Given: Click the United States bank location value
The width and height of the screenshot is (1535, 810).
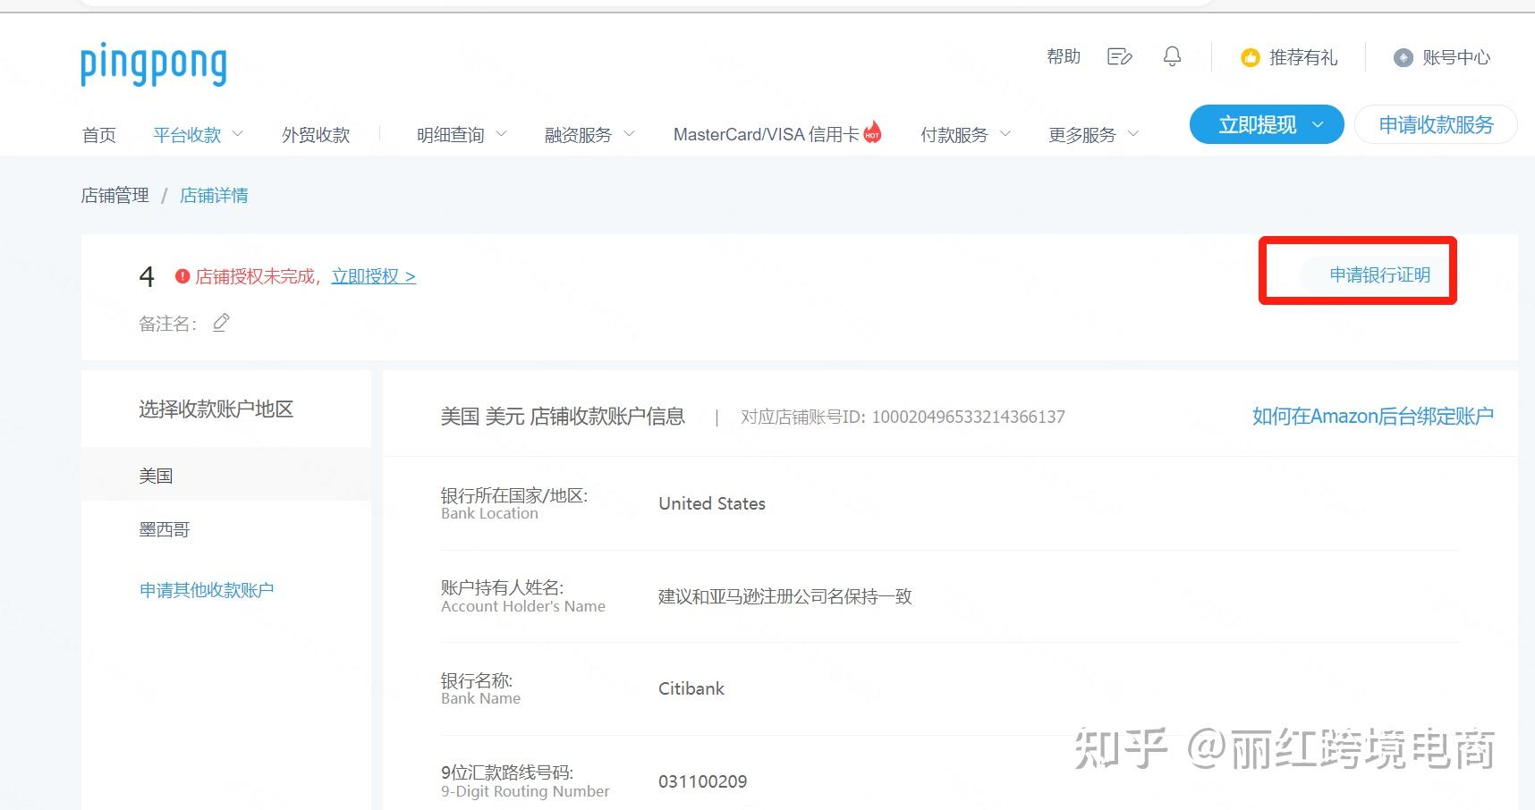Looking at the screenshot, I should (x=712, y=503).
